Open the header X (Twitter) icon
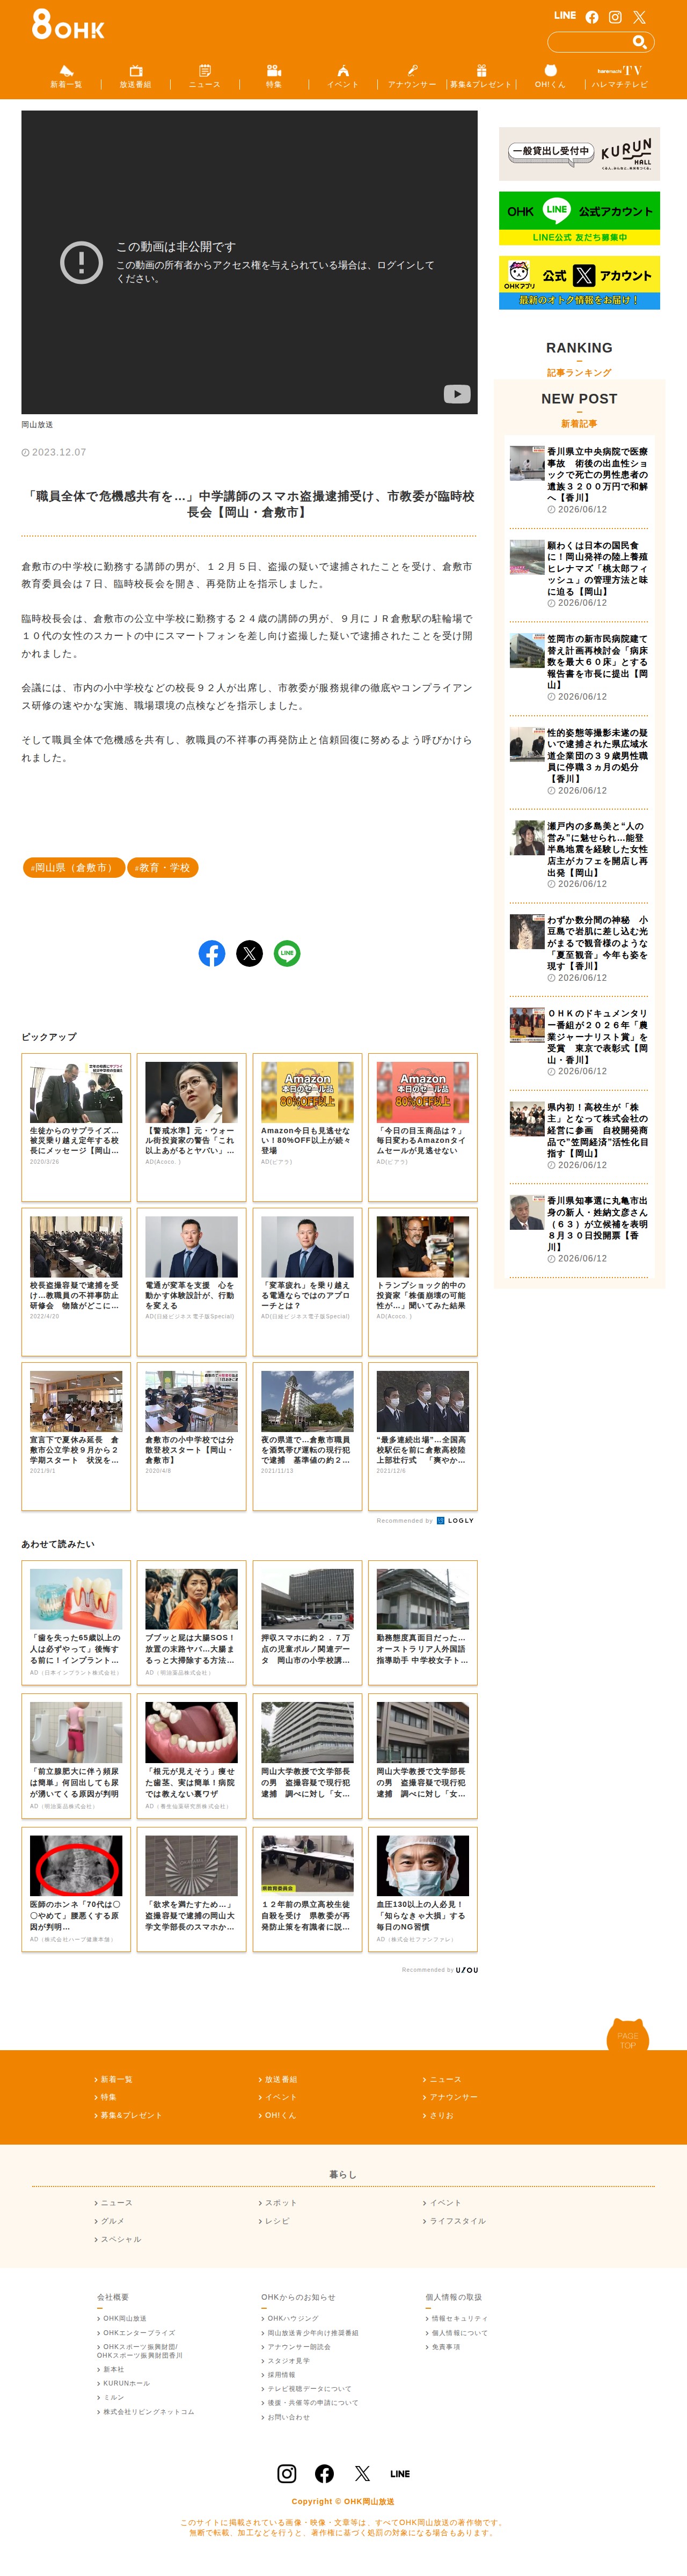This screenshot has height=2576, width=687. tap(639, 17)
